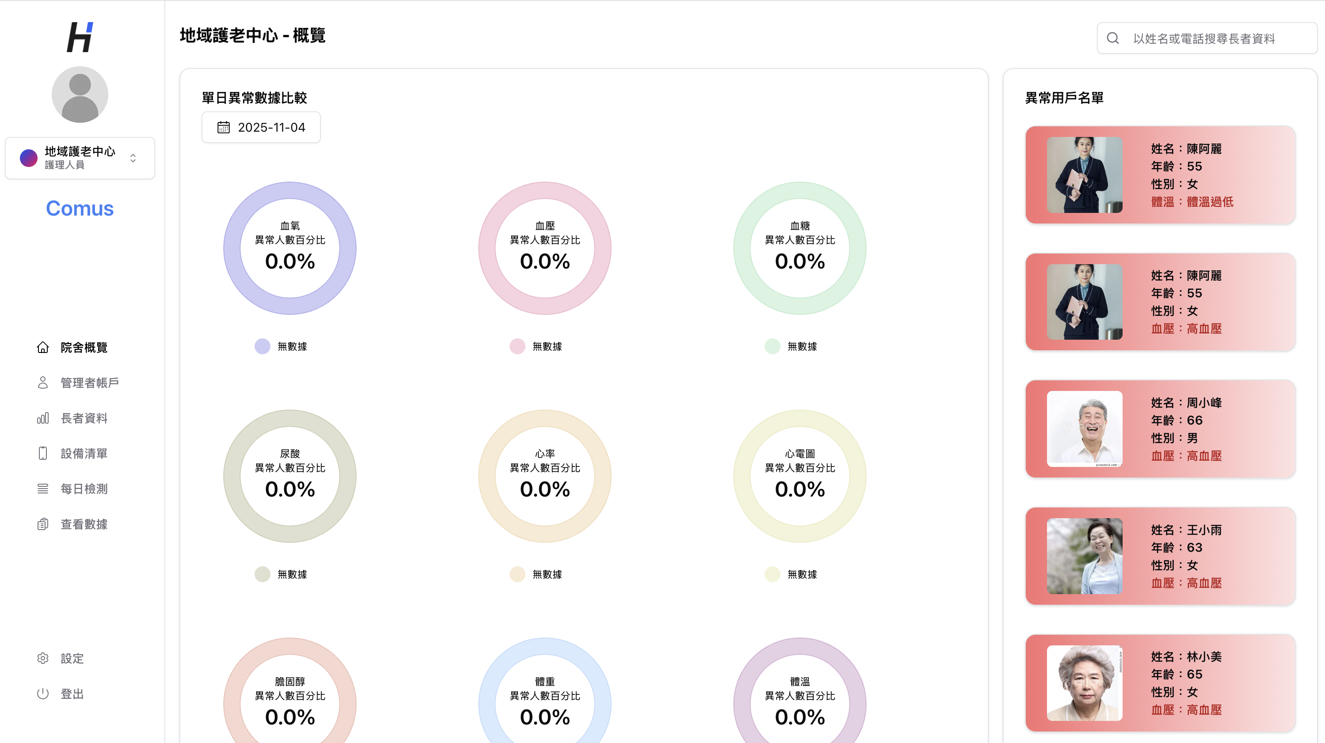Viewport: 1325px width, 743px height.
Task: Click the 登出 power icon
Action: click(x=43, y=693)
